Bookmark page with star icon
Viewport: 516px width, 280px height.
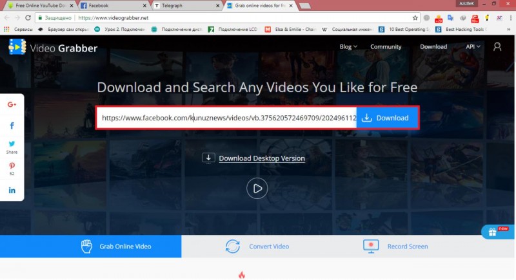point(415,18)
